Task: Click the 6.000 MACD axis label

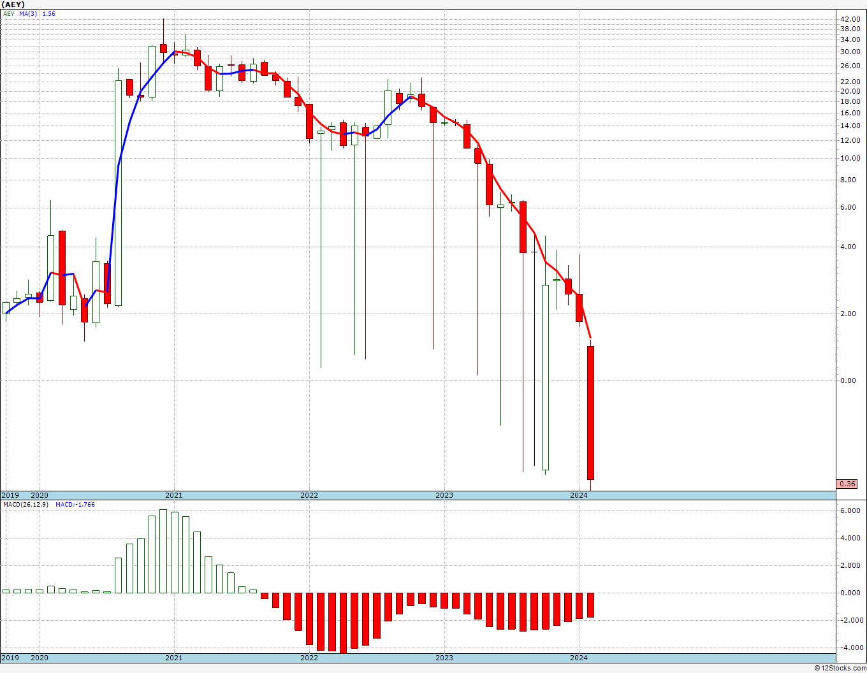Action: [850, 510]
